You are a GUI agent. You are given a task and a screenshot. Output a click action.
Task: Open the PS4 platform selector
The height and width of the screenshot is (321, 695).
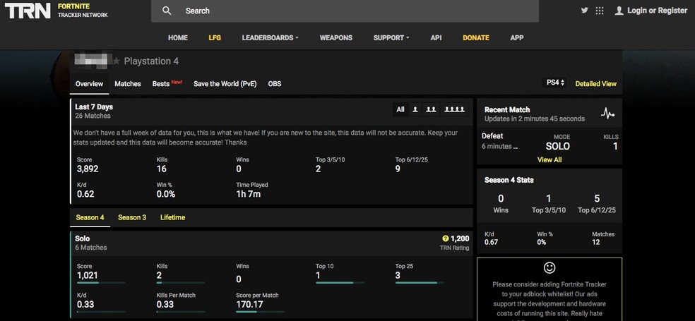tap(554, 83)
